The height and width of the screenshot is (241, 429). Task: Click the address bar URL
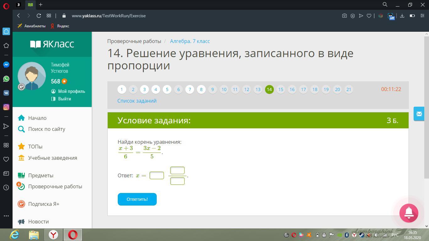coord(109,16)
